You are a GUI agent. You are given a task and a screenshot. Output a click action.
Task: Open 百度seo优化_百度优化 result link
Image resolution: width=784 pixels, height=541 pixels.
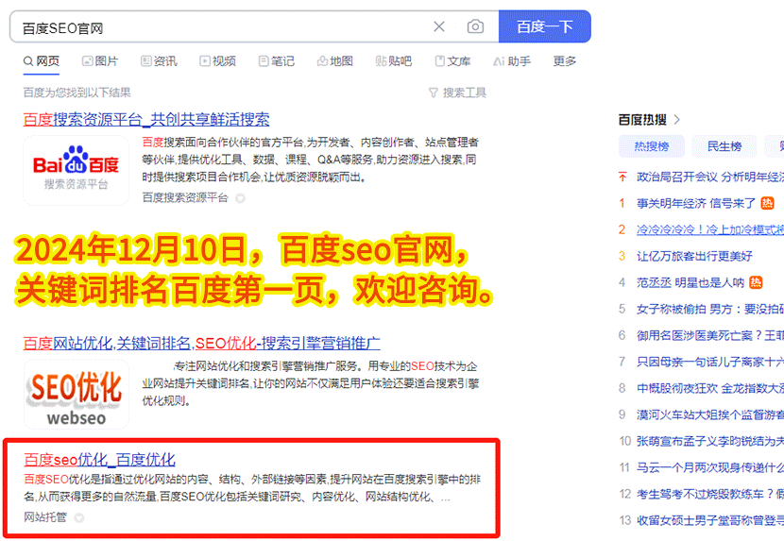(x=99, y=460)
